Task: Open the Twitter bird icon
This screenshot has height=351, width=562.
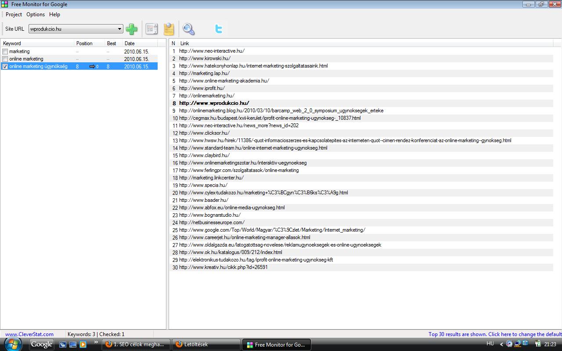Action: [218, 29]
